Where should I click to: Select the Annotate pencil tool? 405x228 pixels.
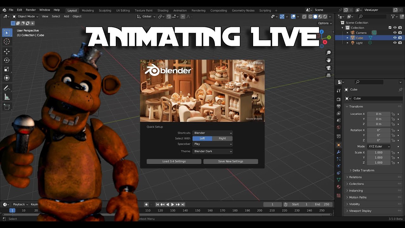pyautogui.click(x=7, y=88)
